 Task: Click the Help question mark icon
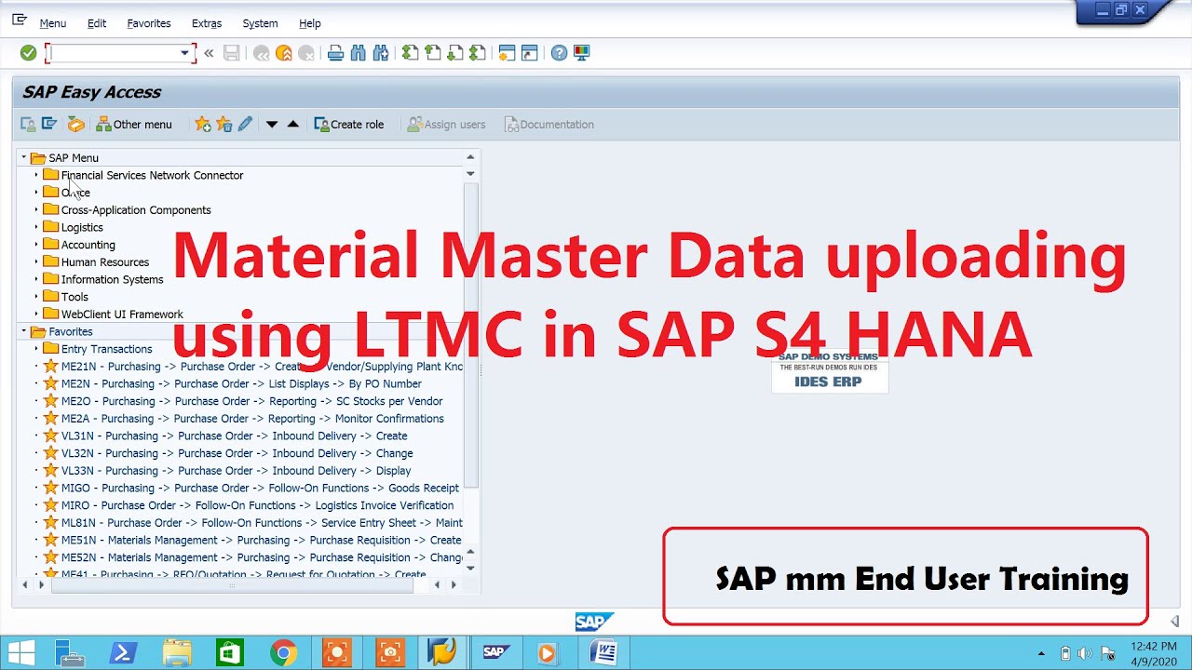tap(559, 53)
